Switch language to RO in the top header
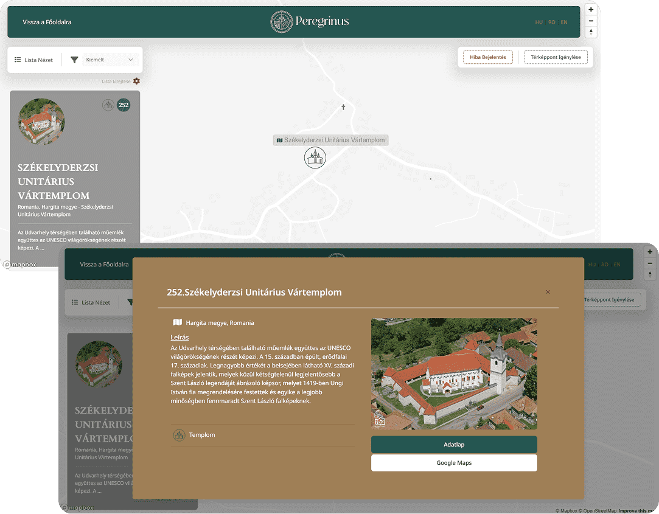Screen dimensions: 659x514 coord(552,23)
